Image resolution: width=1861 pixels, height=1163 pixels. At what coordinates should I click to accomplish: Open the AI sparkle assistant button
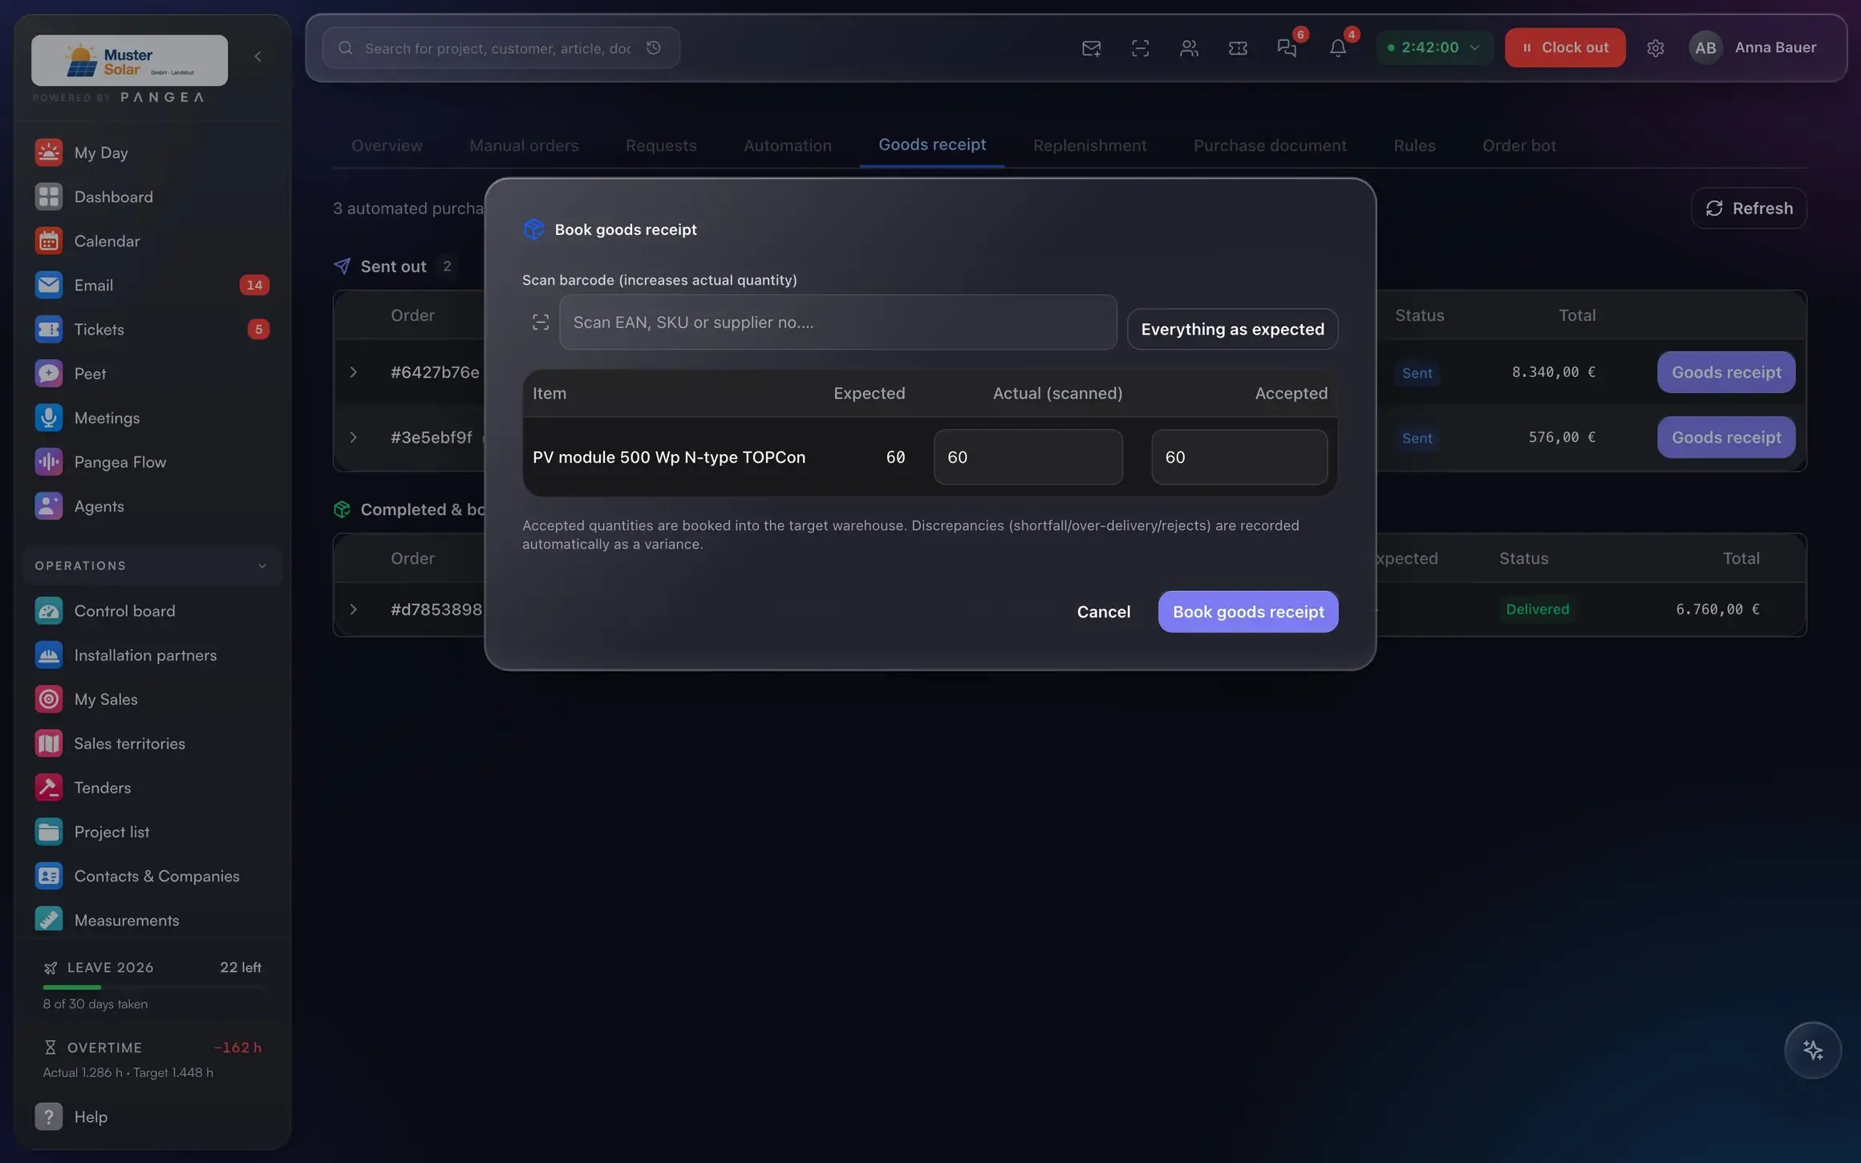[x=1812, y=1050]
